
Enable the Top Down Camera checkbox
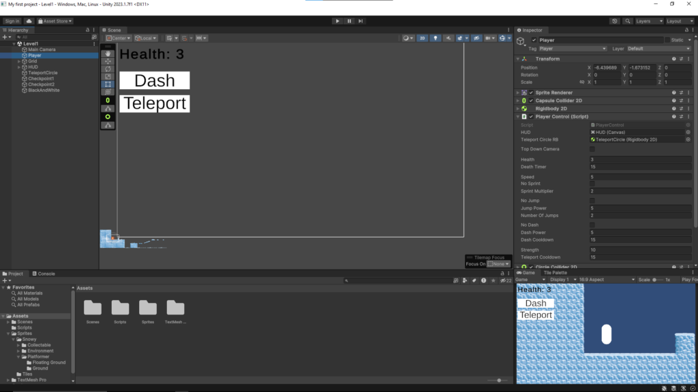point(592,149)
